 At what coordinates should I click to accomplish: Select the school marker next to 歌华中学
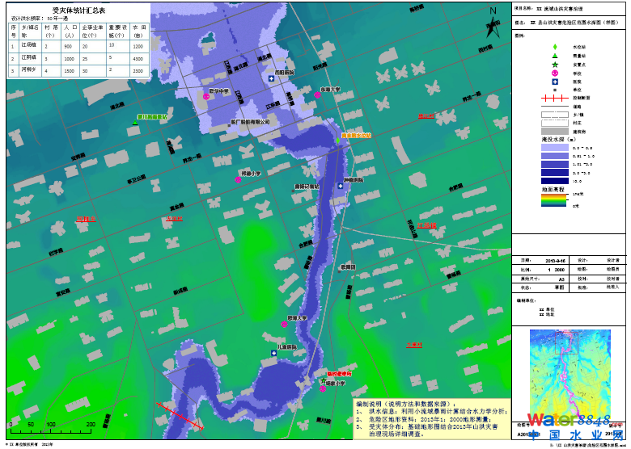[x=207, y=96]
